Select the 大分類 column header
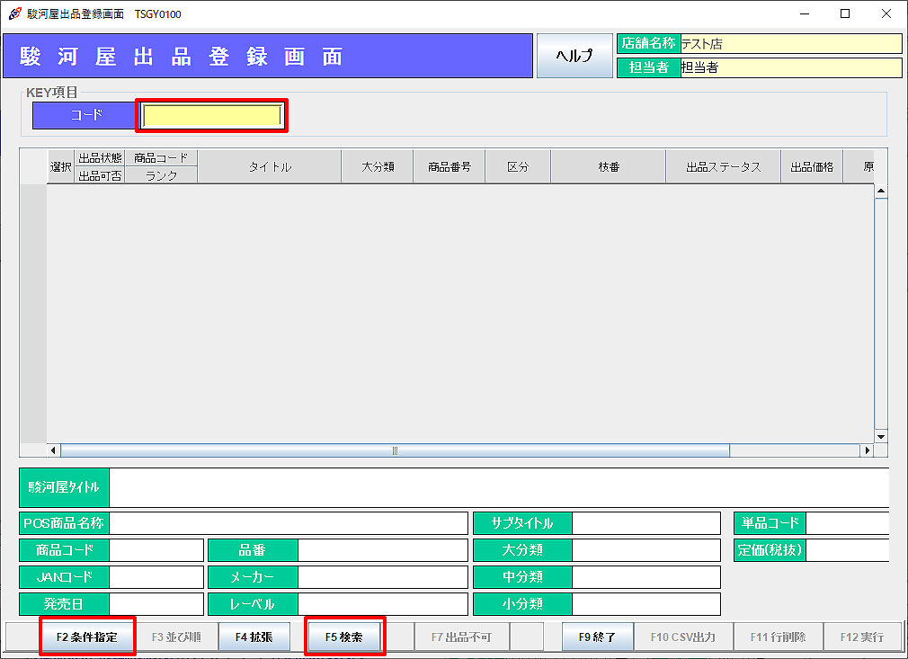The image size is (908, 659). pos(378,167)
